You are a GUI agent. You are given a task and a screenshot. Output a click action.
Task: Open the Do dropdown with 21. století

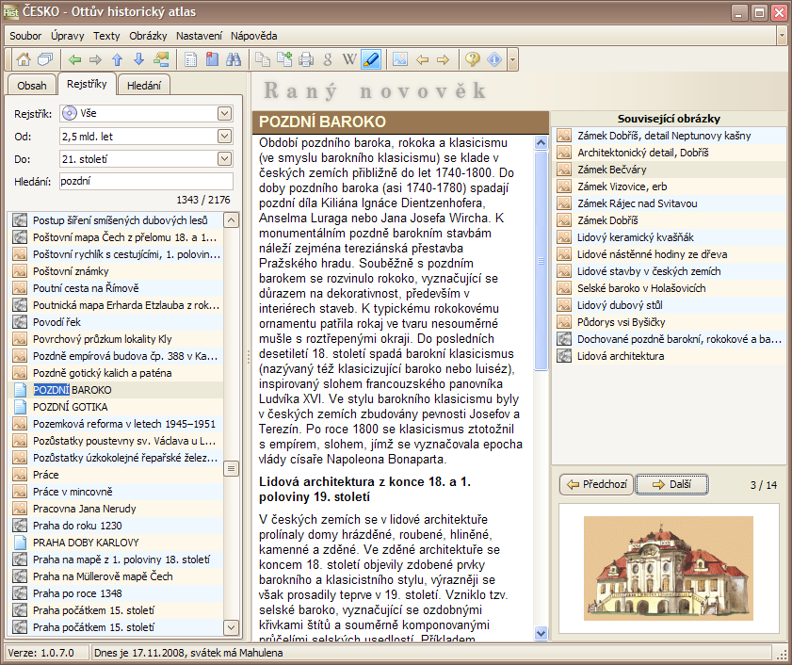tap(224, 158)
